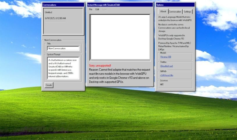This screenshot has height=140, width=237.
Task: Click the conversation date 8/11/2025 entry
Action: (x=55, y=18)
